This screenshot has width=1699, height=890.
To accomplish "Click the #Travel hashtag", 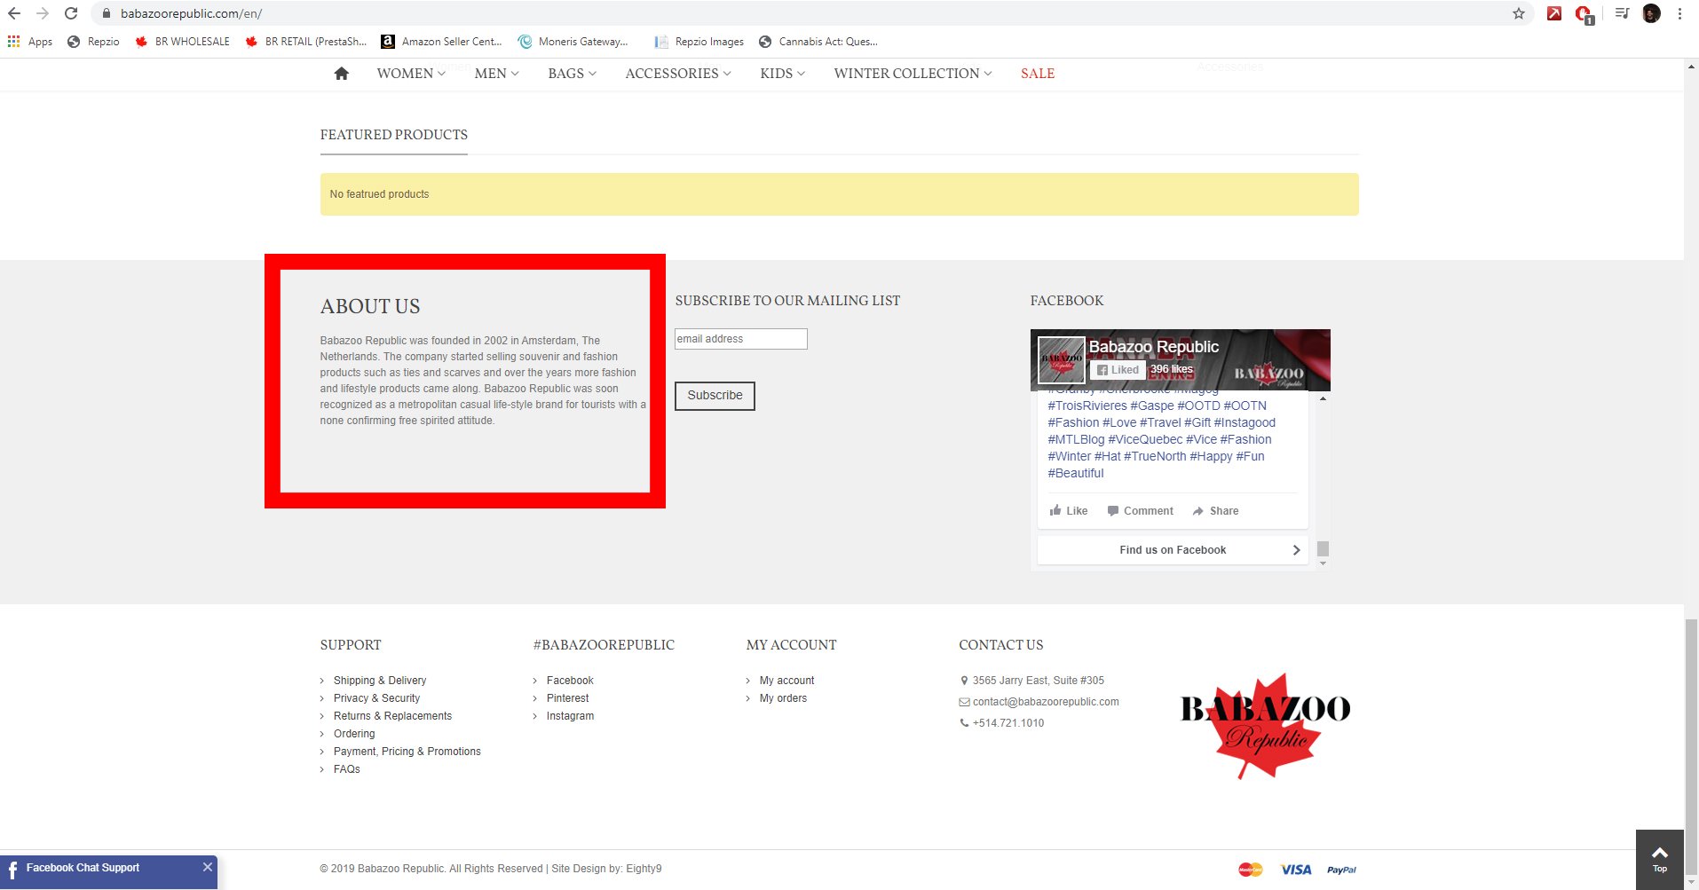I will pos(1160,423).
